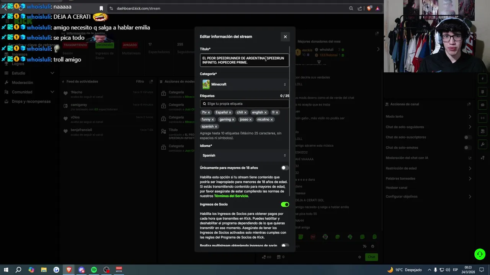Open Spotify from the taskbar
This screenshot has height=275, width=490.
94,270
